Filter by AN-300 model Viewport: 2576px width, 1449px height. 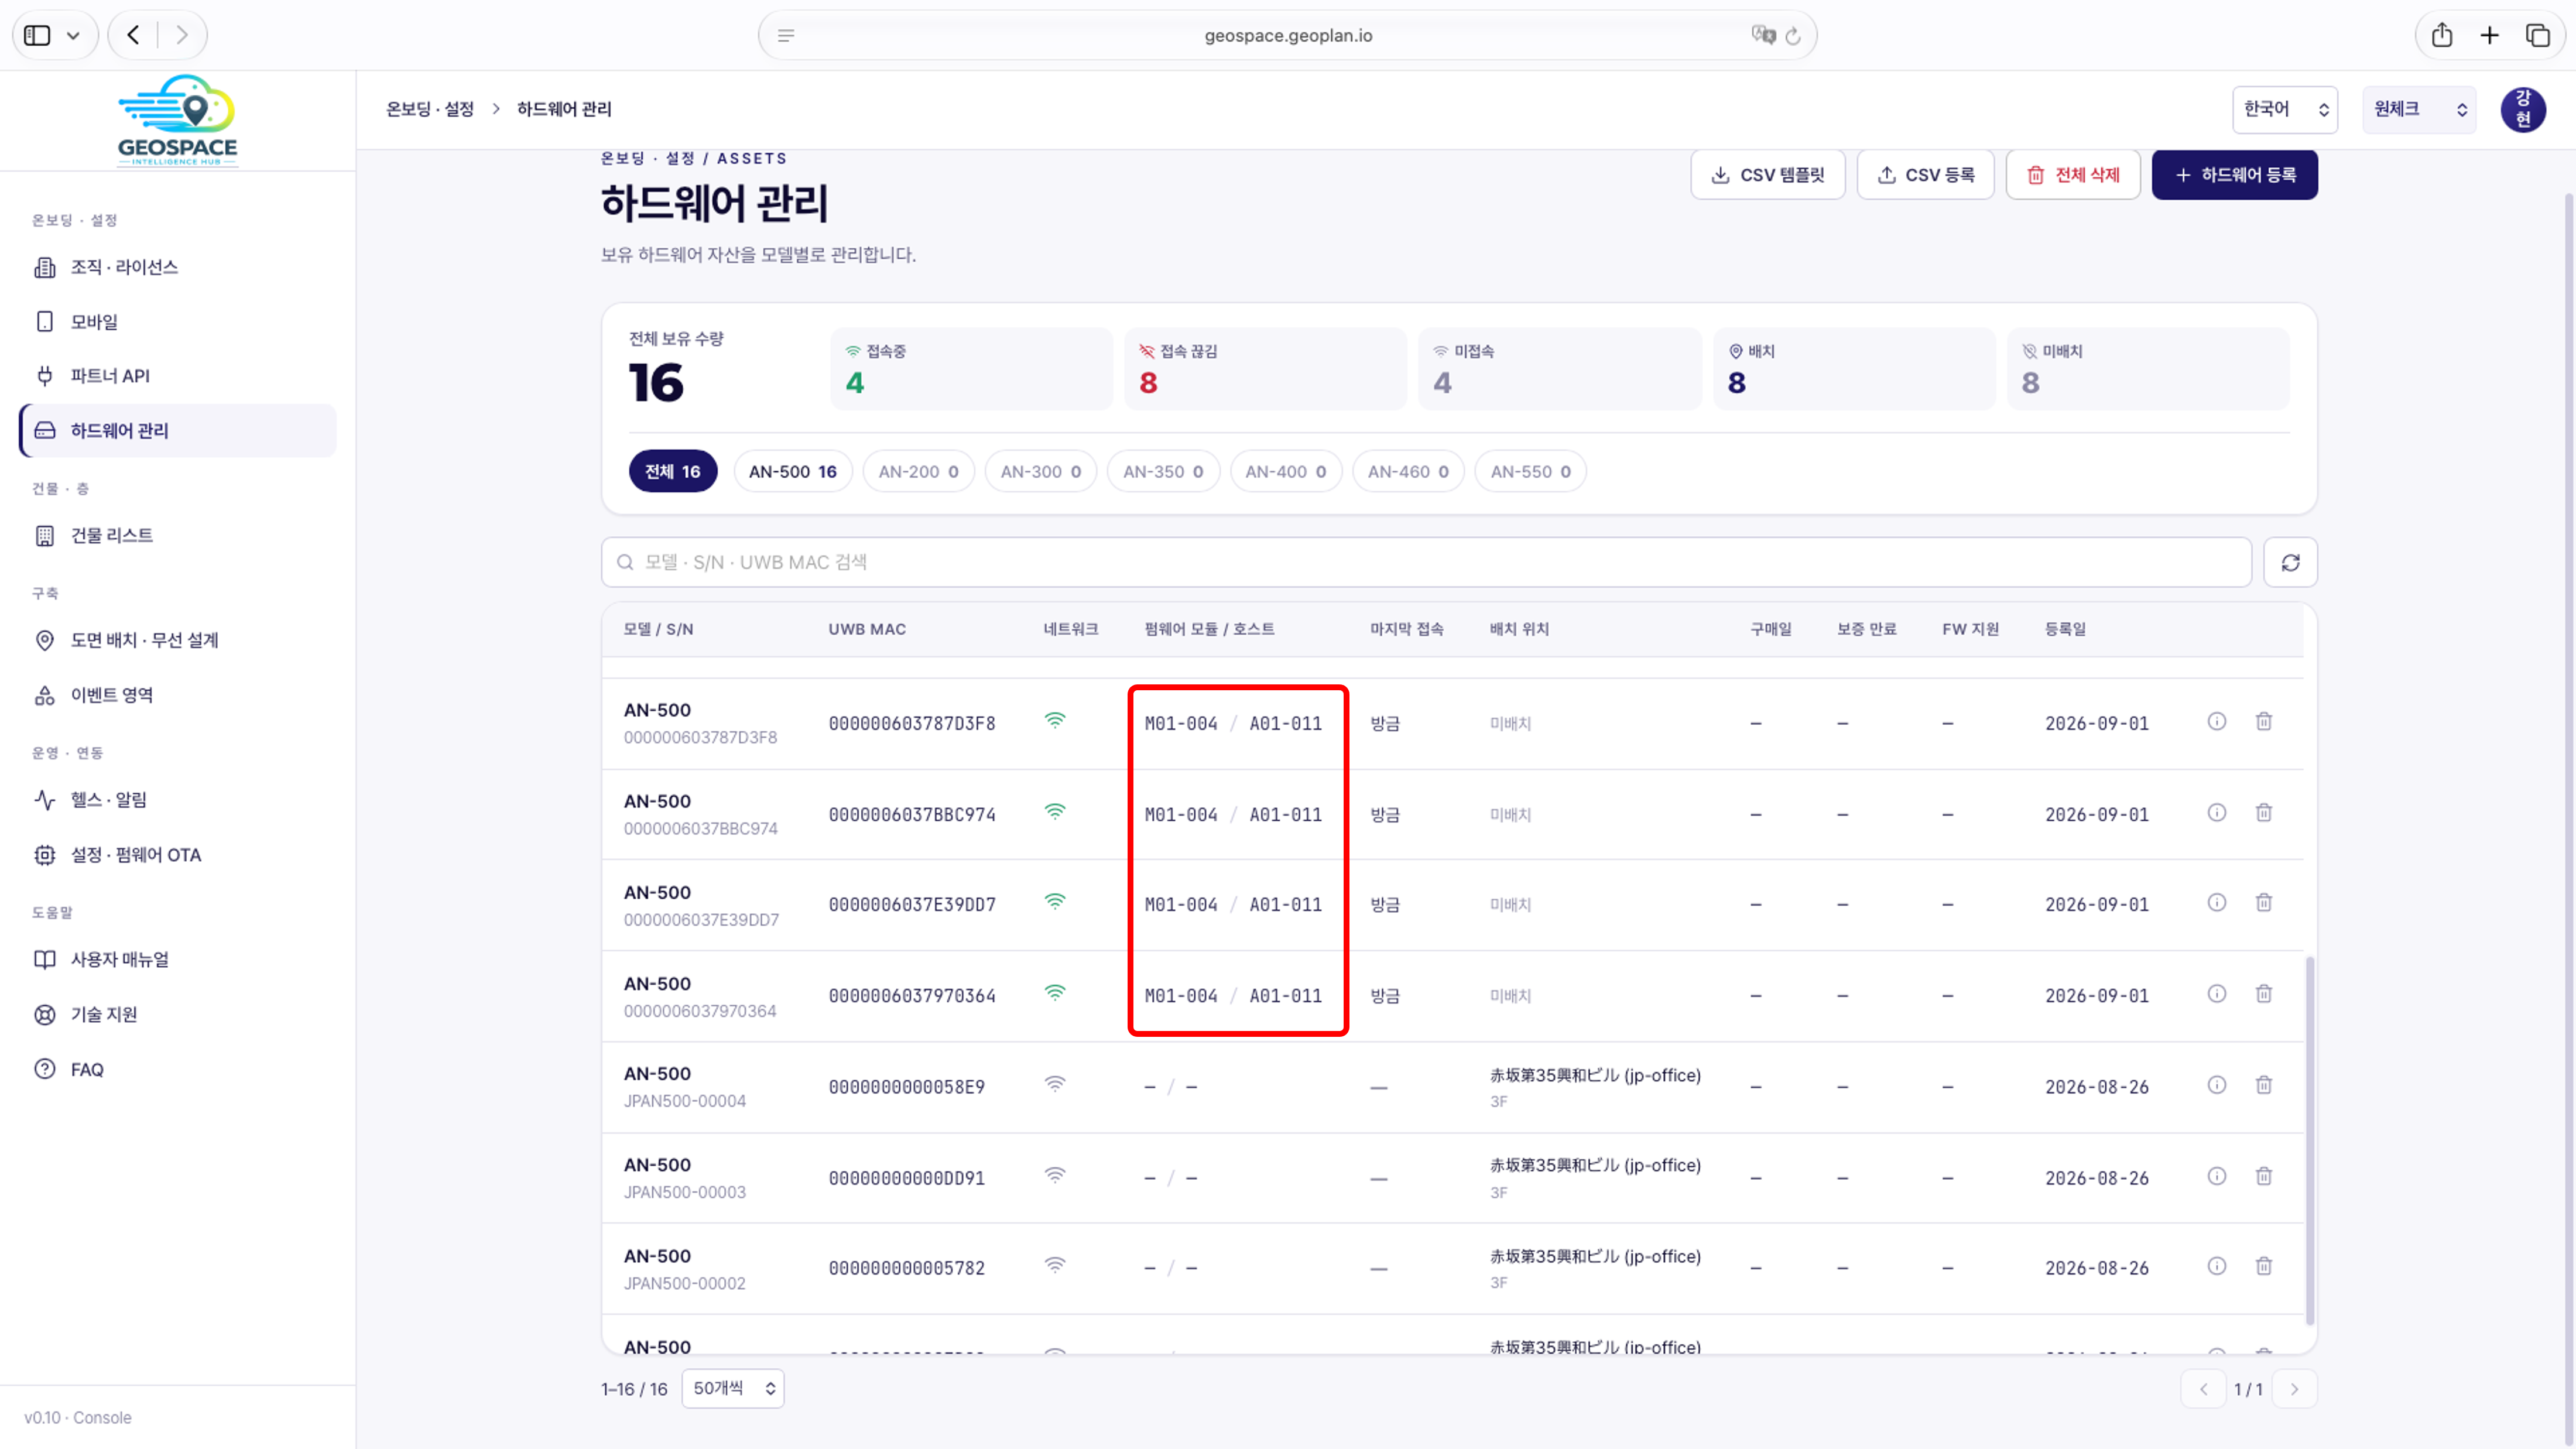[x=1041, y=472]
